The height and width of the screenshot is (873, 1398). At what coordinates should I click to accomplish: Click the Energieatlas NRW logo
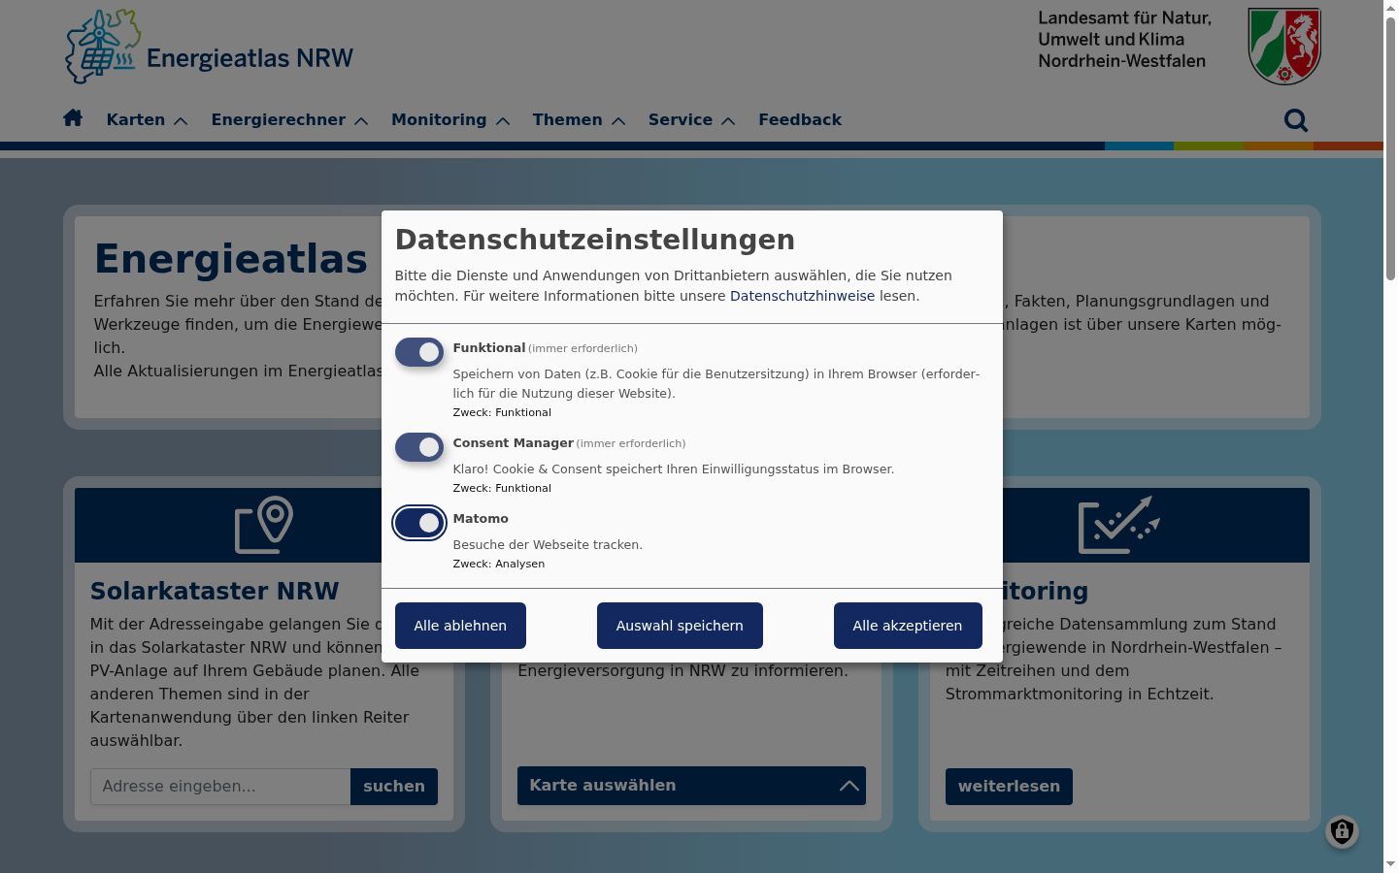point(209,47)
